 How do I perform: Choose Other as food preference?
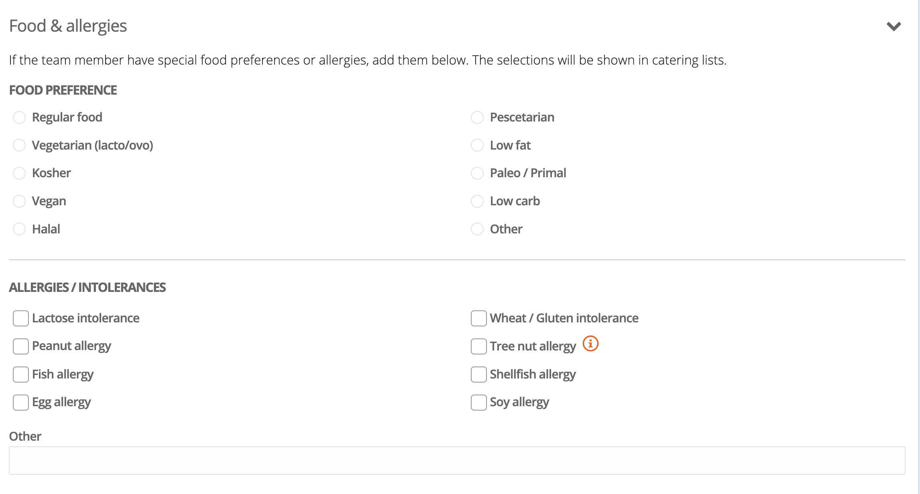pos(477,229)
